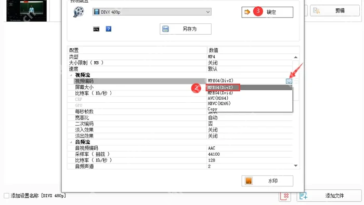This screenshot has width=364, height=205.
Task: Open the 视频编码 value dropdown arrow
Action: [289, 81]
